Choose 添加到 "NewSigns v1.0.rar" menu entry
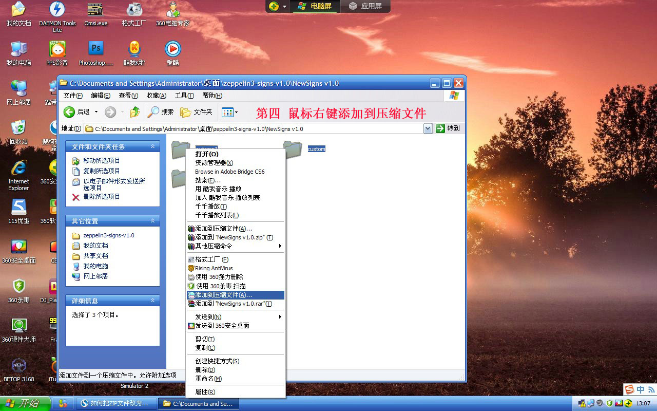 pyautogui.click(x=233, y=304)
